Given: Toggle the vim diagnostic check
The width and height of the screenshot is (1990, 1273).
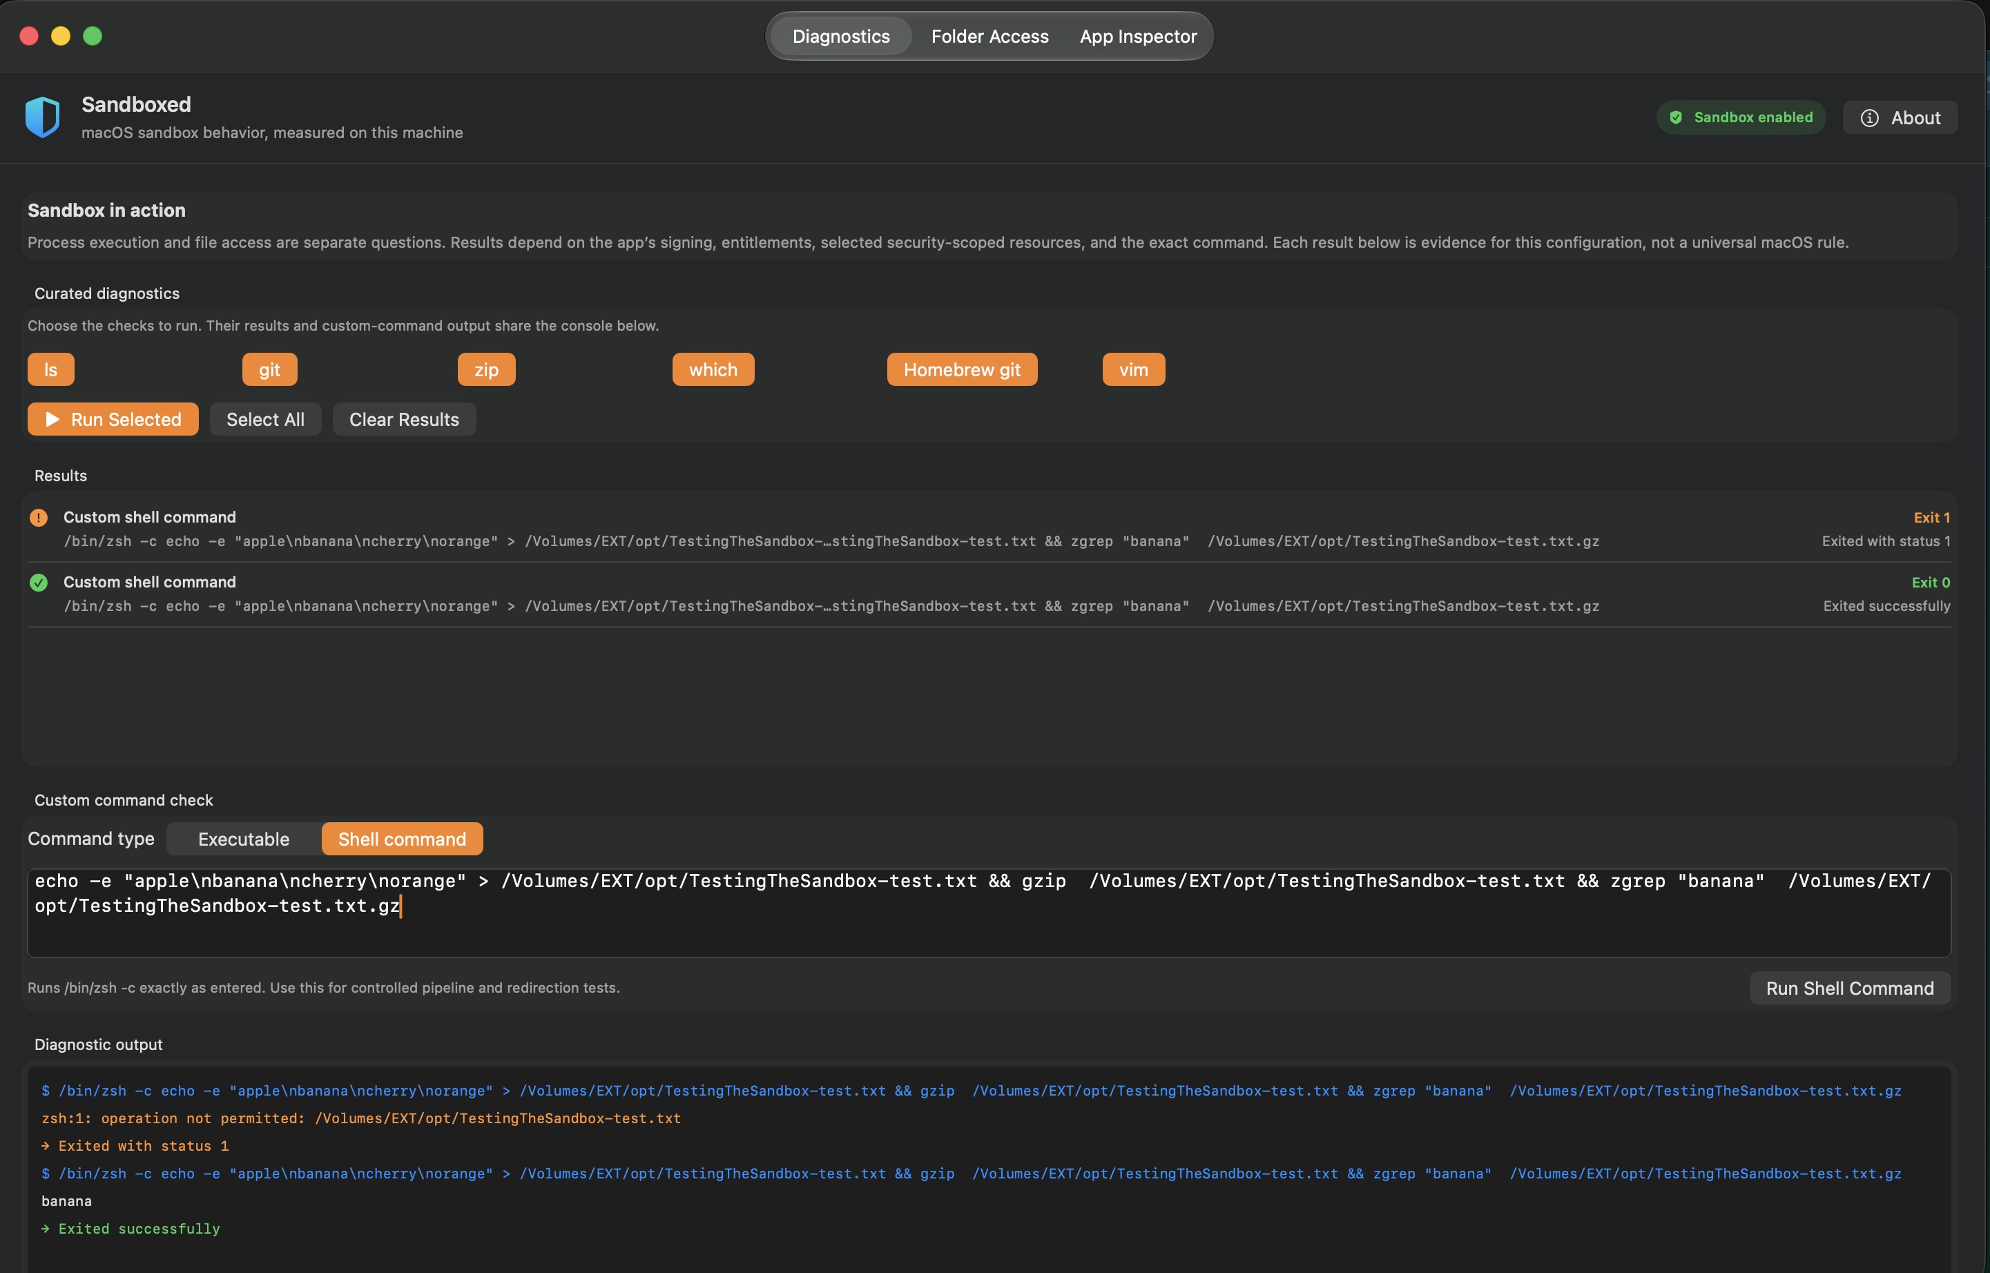Looking at the screenshot, I should [1134, 369].
